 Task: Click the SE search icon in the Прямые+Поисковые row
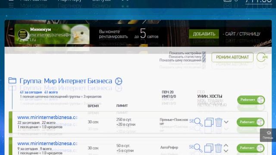tap(196, 122)
